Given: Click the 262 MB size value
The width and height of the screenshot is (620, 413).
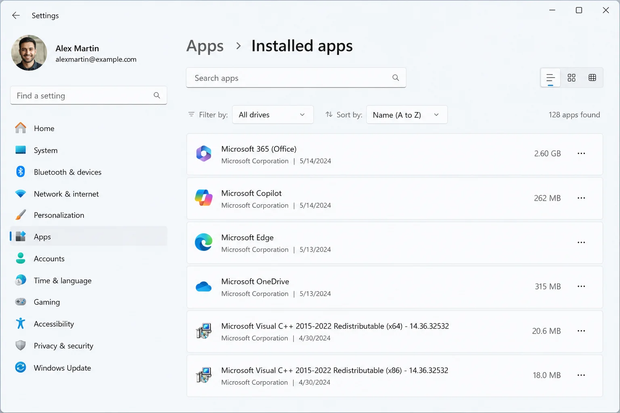Looking at the screenshot, I should (x=547, y=198).
